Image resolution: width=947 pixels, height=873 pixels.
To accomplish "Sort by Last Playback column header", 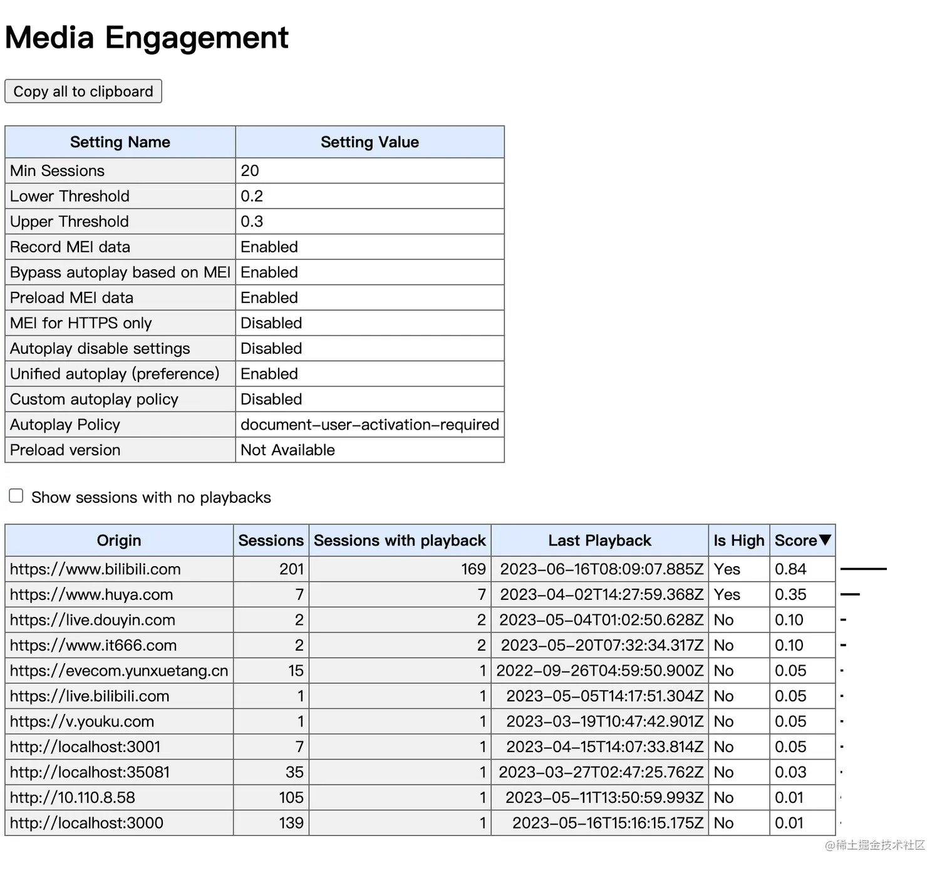I will coord(600,540).
